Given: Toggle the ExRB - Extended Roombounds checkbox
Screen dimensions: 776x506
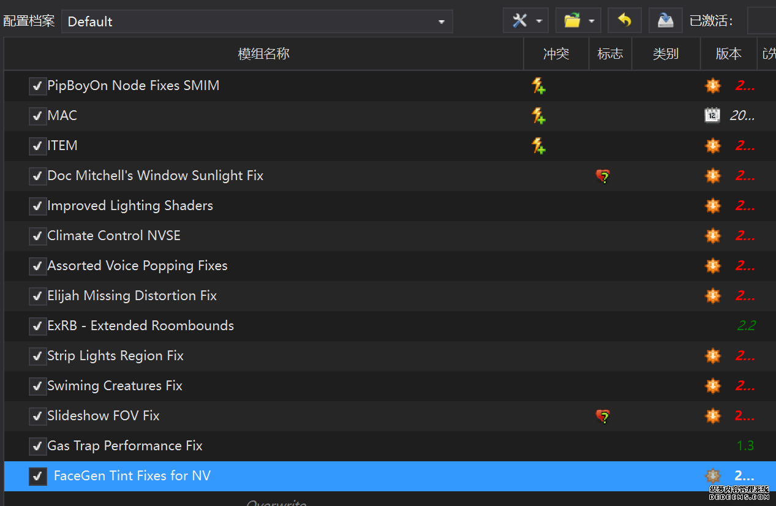Looking at the screenshot, I should click(37, 326).
